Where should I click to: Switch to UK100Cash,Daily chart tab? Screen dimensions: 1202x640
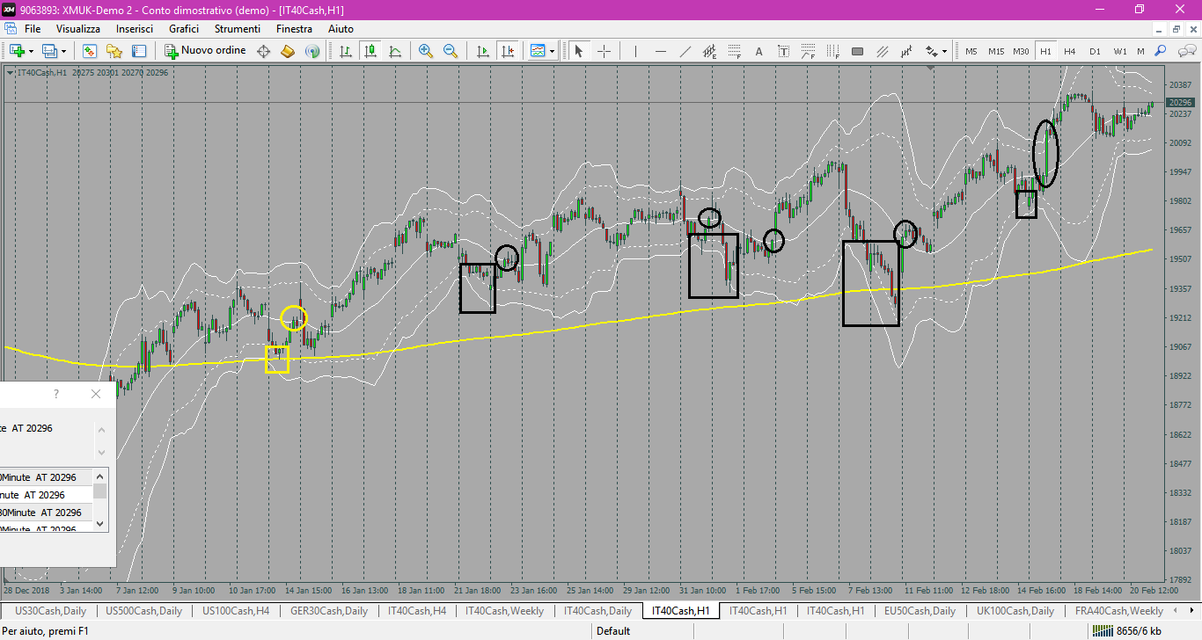[x=1014, y=610]
